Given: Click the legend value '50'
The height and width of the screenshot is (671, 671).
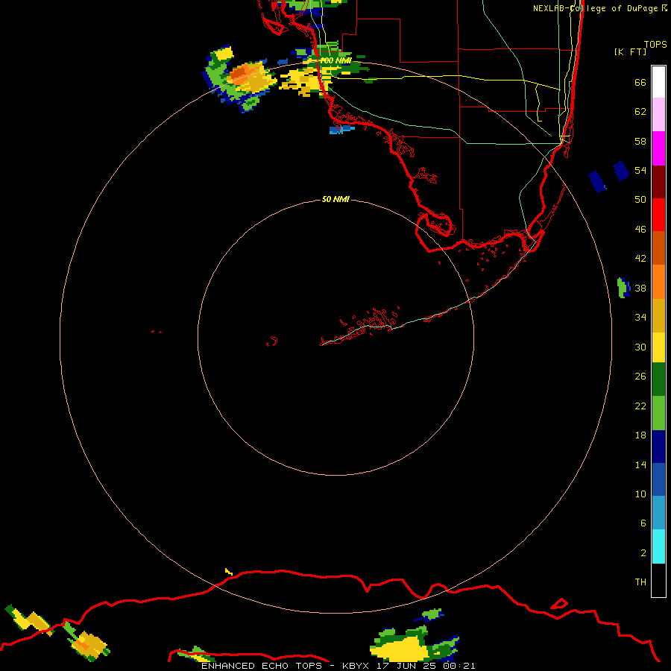Looking at the screenshot, I should click(x=640, y=199).
